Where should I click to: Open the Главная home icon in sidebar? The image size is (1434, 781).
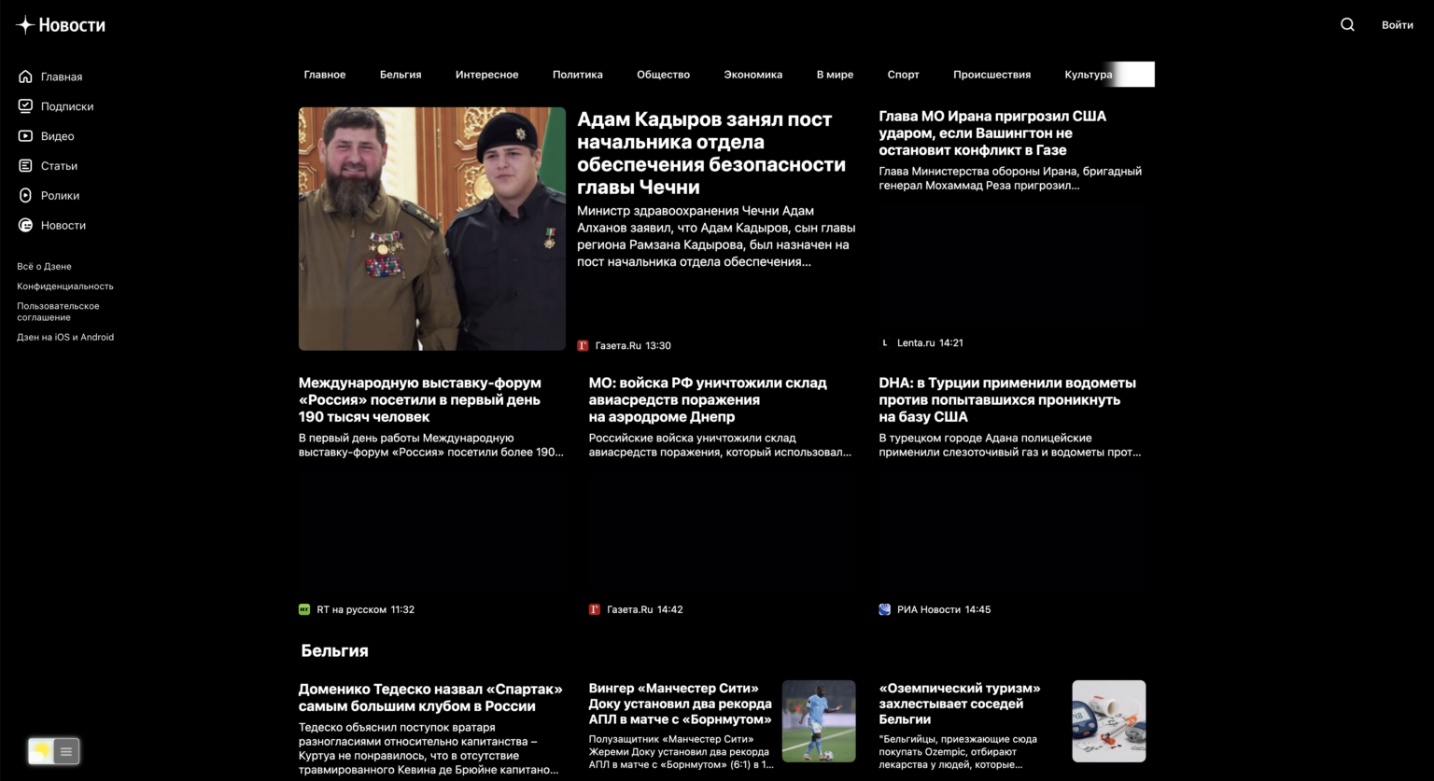(25, 77)
